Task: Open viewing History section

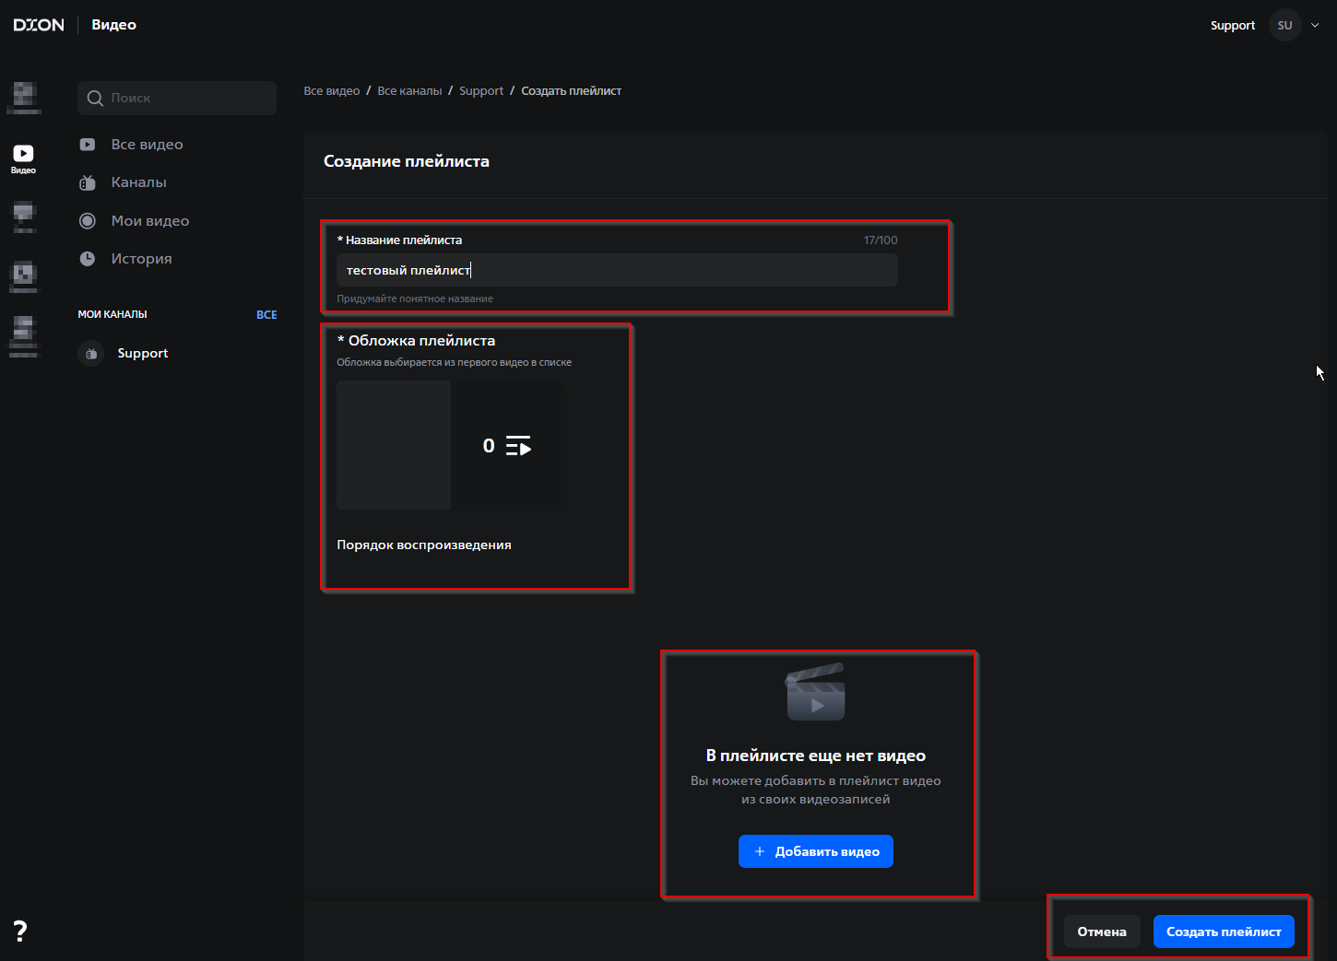Action: pos(141,259)
